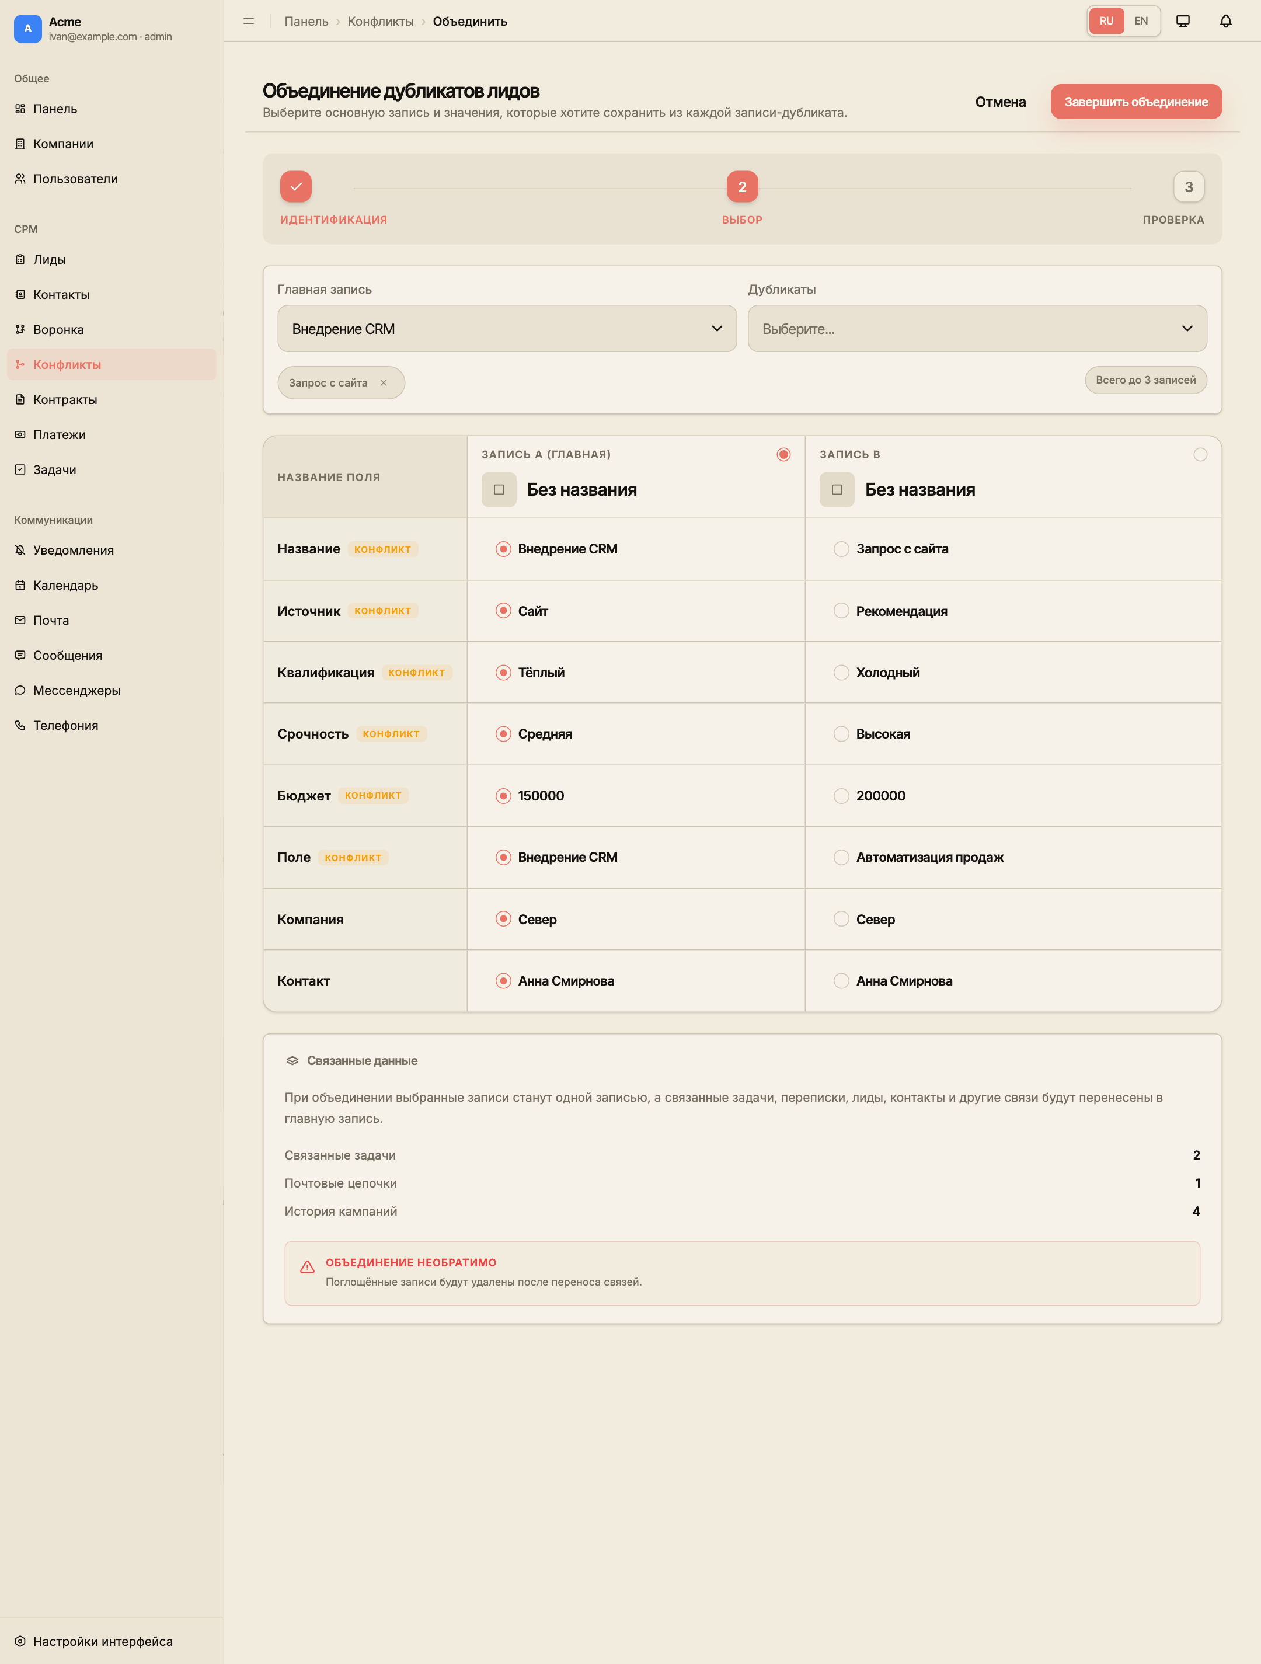
Task: Click Панель breadcrumb
Action: click(306, 21)
